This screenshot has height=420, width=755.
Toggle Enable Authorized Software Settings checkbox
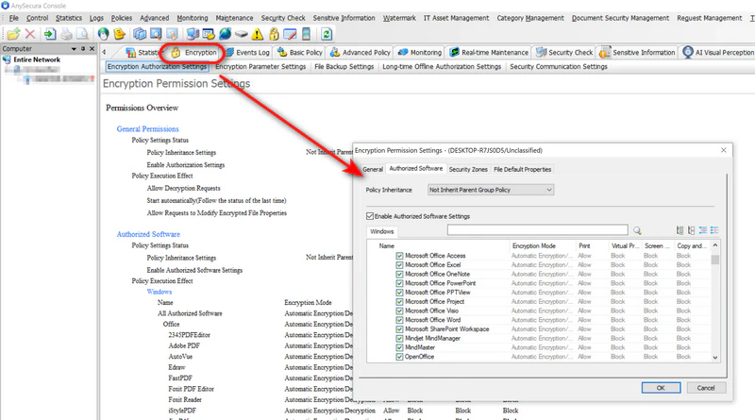tap(370, 216)
